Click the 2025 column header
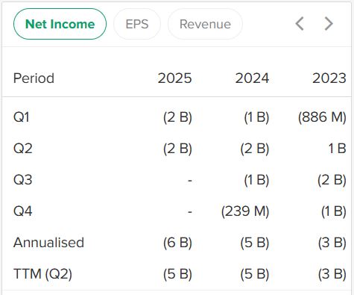Screen dimensions: 354x295 pyautogui.click(x=175, y=78)
